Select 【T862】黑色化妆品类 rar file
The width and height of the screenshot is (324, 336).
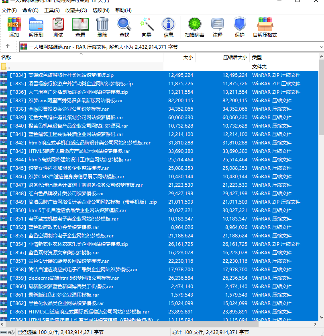point(159,303)
